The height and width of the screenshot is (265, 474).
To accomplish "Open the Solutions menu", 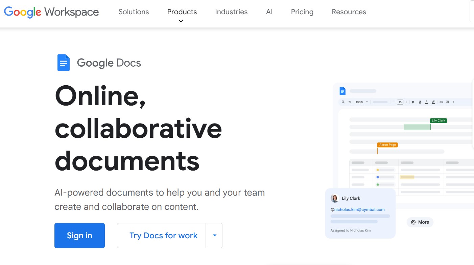I will [134, 12].
